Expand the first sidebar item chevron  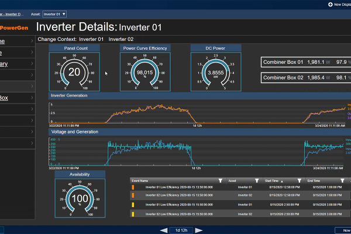point(31,42)
